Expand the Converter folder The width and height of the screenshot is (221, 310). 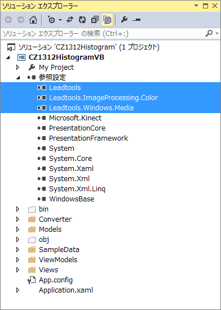pyautogui.click(x=17, y=219)
